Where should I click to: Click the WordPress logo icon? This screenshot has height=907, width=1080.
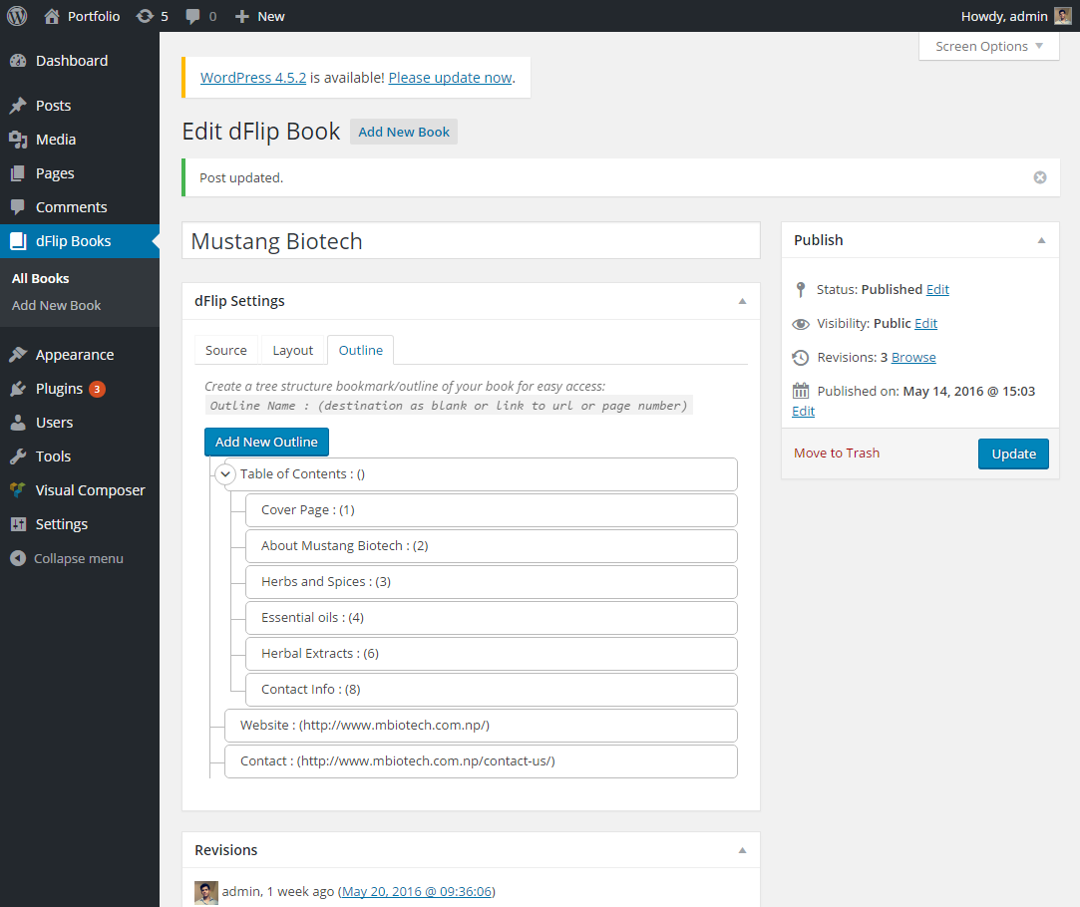coord(17,16)
